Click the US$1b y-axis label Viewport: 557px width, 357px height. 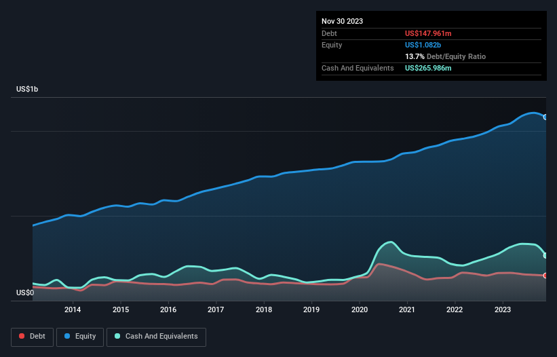click(27, 89)
